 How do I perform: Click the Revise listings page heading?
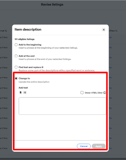point(52,5)
